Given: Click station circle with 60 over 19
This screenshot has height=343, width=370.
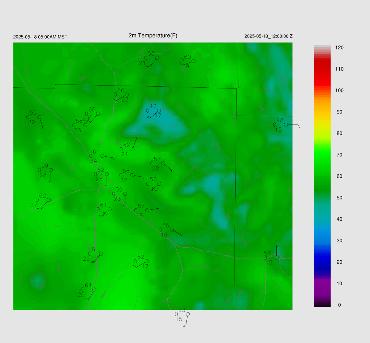Looking at the screenshot, I should (x=194, y=61).
